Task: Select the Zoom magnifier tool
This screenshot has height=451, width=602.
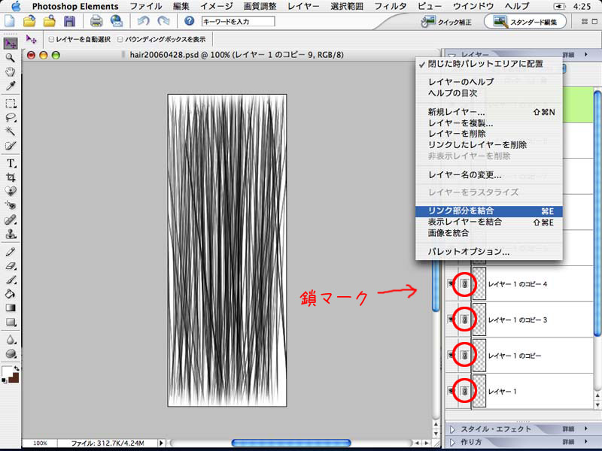Action: pos(11,57)
